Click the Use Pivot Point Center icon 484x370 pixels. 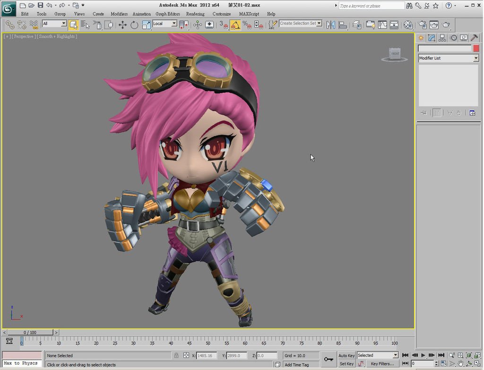(184, 25)
